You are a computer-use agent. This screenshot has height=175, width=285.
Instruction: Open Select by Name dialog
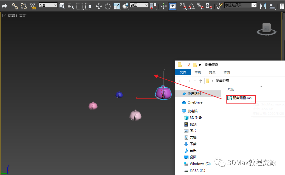tap(70, 6)
